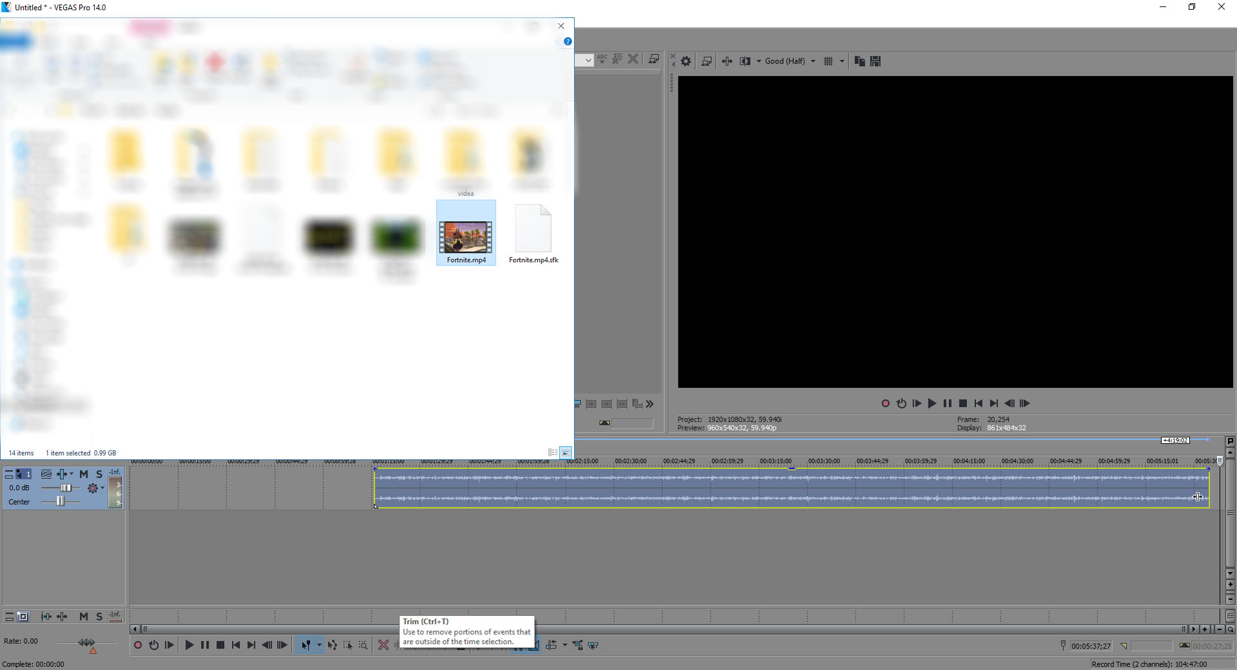1237x670 pixels.
Task: Go to end button under preview
Action: click(994, 403)
